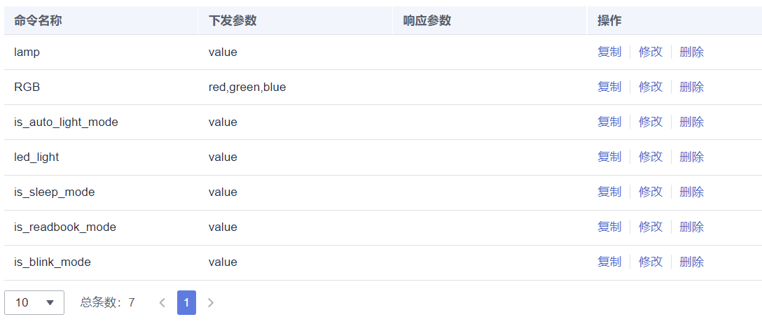This screenshot has width=762, height=324.
Task: Click 复制 link for lamp command
Action: (609, 52)
